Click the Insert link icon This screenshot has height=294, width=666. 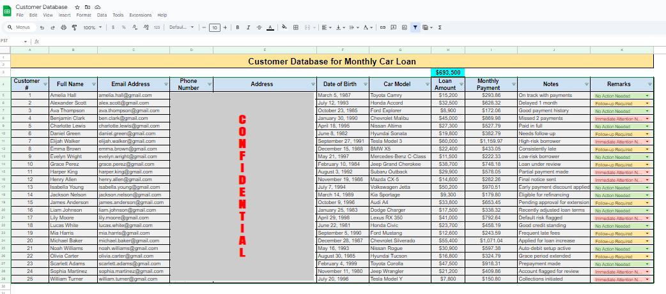point(383,27)
